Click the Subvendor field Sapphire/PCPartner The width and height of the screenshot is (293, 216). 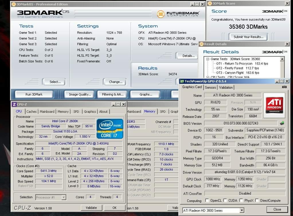265,130
